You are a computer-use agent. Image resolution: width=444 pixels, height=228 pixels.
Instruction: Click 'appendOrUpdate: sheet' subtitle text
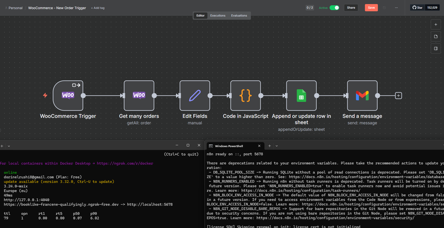tap(301, 129)
